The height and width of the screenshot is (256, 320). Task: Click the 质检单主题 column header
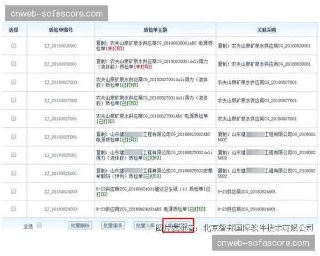[x=155, y=30]
